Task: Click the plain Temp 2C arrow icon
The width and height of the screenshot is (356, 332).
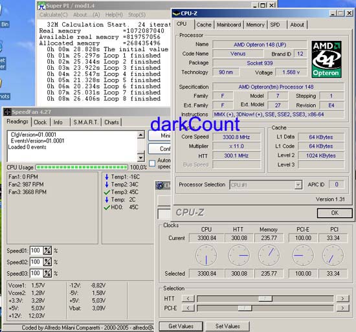Action: [x=107, y=200]
